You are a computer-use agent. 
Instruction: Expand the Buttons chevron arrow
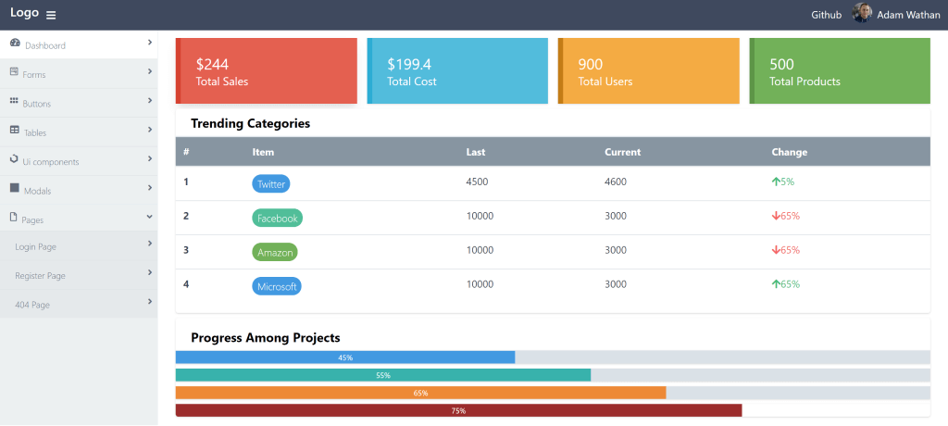[149, 100]
